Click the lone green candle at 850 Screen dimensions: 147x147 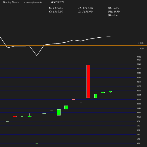coord(37,143)
